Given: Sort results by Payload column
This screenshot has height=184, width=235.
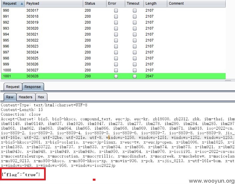Looking at the screenshot, I should click(x=54, y=3).
